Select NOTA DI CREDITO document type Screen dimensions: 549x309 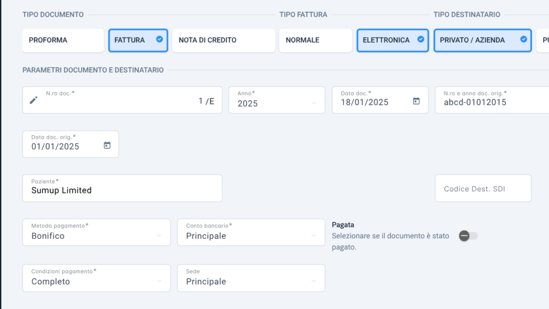coord(224,40)
